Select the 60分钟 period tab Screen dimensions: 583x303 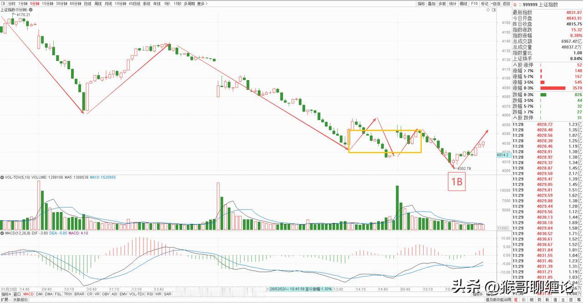pyautogui.click(x=75, y=4)
